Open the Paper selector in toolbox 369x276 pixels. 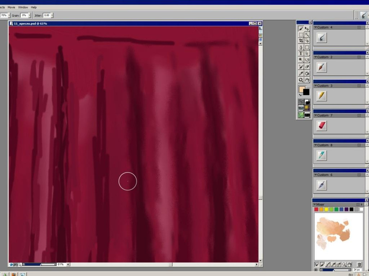(301, 102)
